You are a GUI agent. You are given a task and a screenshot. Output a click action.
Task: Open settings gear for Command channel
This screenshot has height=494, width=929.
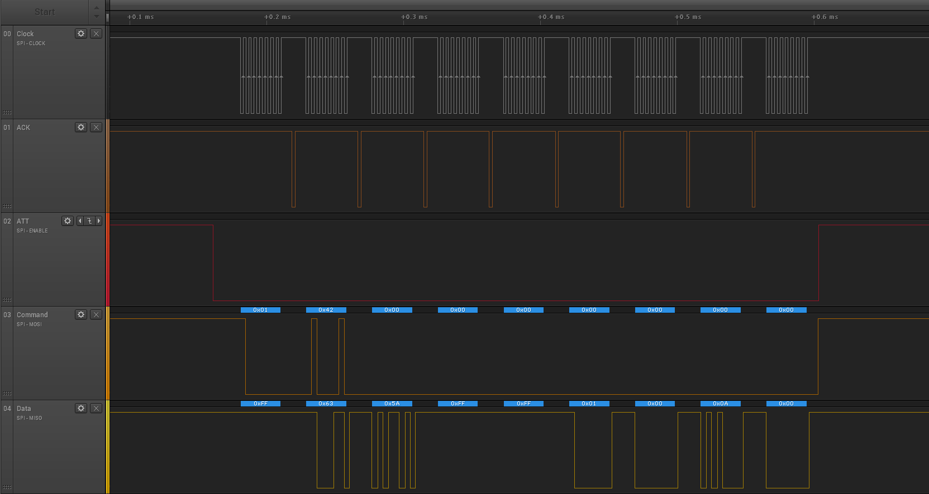(x=81, y=314)
